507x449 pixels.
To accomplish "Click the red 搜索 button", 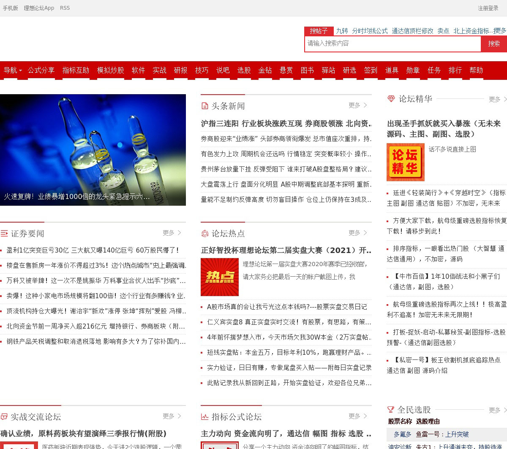I will tap(494, 44).
